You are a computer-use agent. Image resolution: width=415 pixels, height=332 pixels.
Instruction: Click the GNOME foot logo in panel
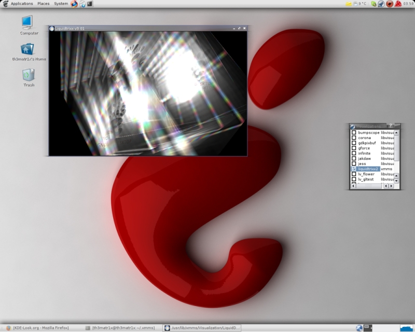(x=5, y=4)
